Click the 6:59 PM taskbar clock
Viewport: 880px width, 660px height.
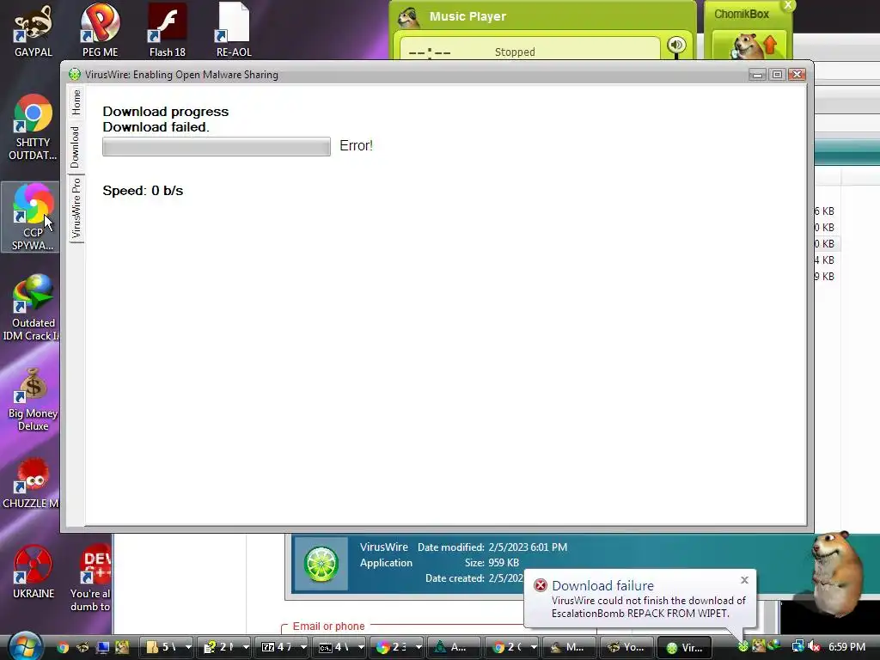[846, 646]
